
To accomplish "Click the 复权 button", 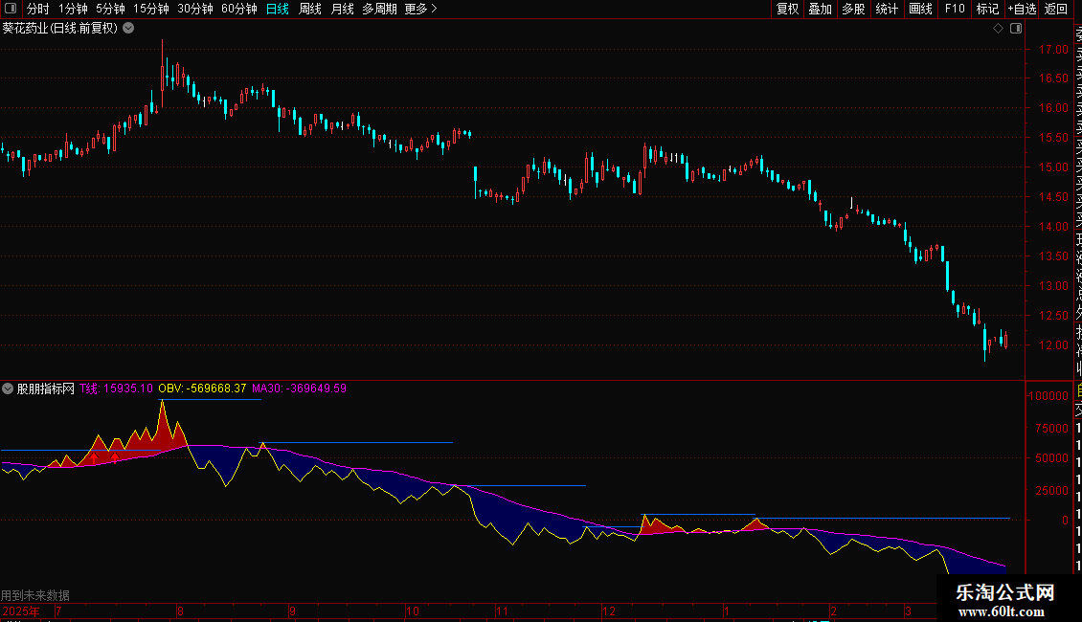I will (787, 9).
